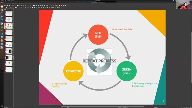Click the '2. Make only enough code' text box

[x=145, y=85]
